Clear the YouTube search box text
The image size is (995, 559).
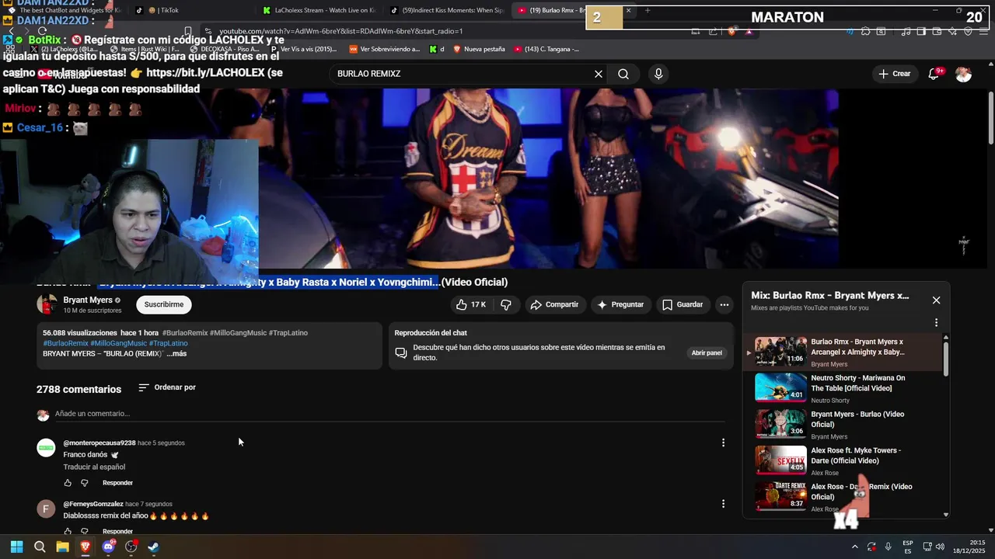pos(599,74)
